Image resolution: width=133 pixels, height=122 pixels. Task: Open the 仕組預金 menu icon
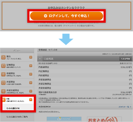[3, 74]
